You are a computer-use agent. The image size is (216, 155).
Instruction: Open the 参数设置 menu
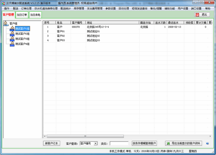point(111,9)
